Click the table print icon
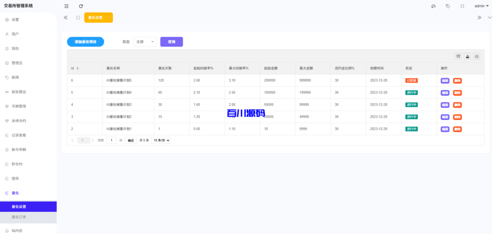The width and height of the screenshot is (492, 234). (477, 56)
